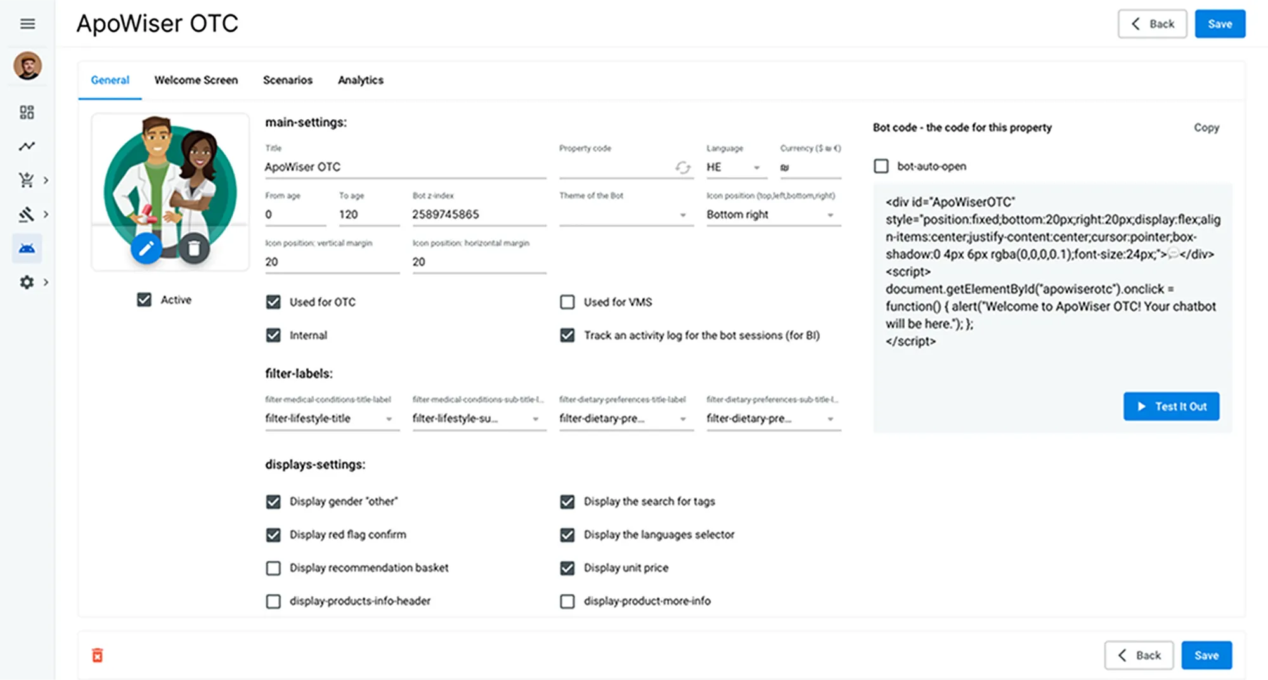Select the bot android sidebar icon

click(27, 248)
